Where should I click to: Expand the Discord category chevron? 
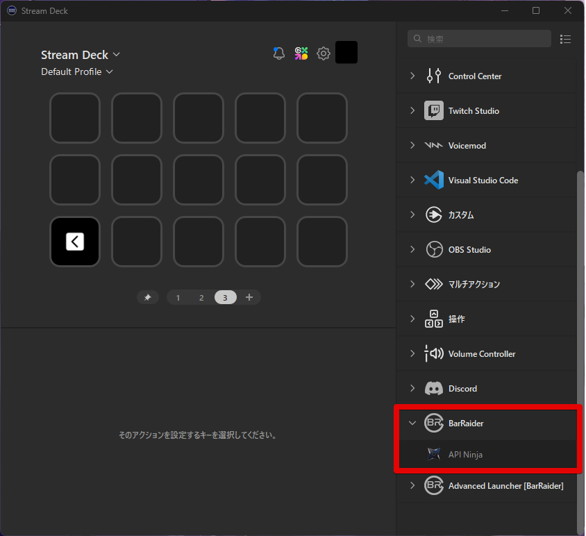click(412, 388)
